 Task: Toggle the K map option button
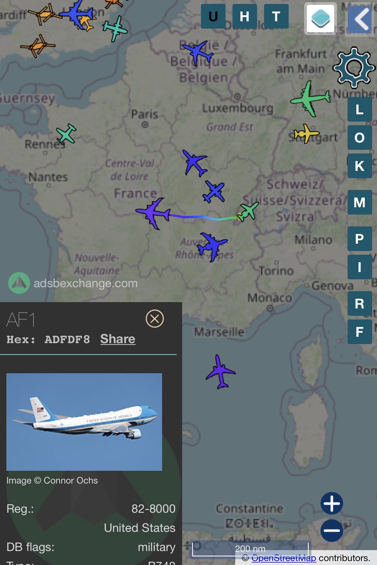pyautogui.click(x=360, y=166)
